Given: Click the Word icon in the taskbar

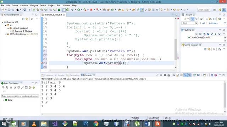Looking at the screenshot, I should pos(148,124).
